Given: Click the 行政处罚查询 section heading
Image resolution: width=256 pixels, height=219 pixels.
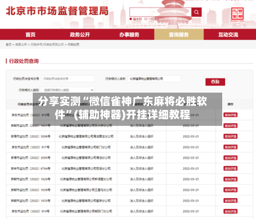Looking at the screenshot, I should tap(24, 61).
